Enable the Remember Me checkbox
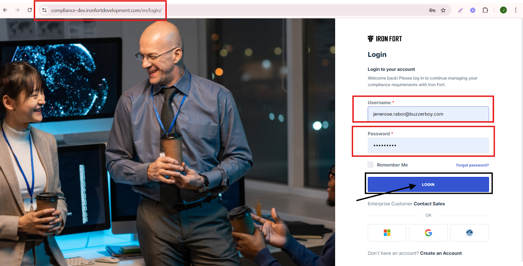 [x=370, y=165]
